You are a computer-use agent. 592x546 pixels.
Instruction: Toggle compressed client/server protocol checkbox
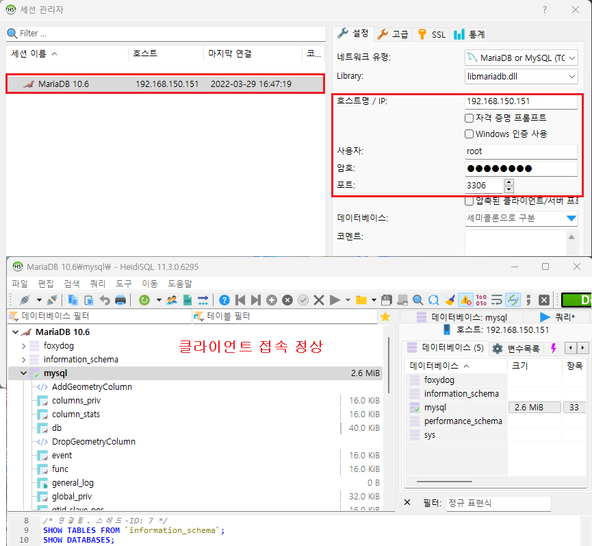tap(469, 201)
